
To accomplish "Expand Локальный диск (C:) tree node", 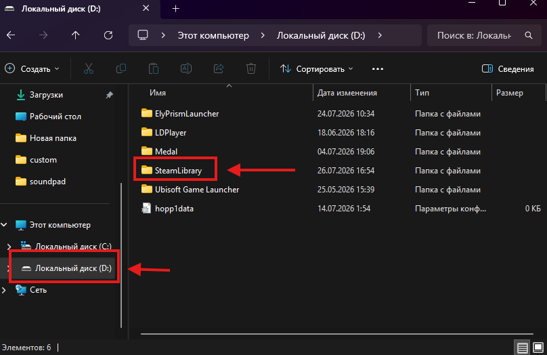I will point(9,247).
